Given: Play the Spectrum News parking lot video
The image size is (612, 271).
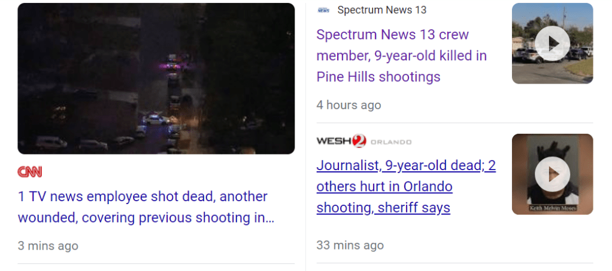Looking at the screenshot, I should [x=552, y=44].
